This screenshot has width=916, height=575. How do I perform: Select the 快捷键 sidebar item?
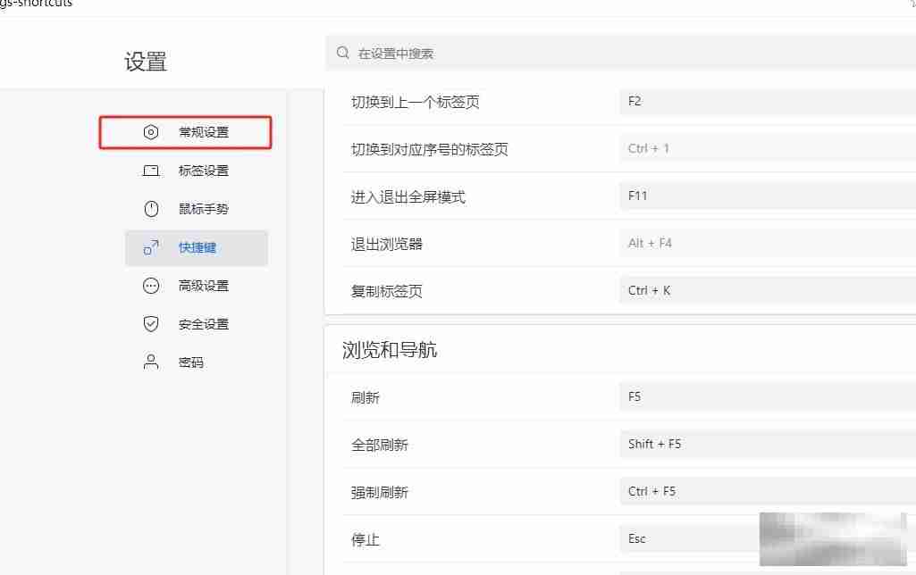tap(197, 247)
